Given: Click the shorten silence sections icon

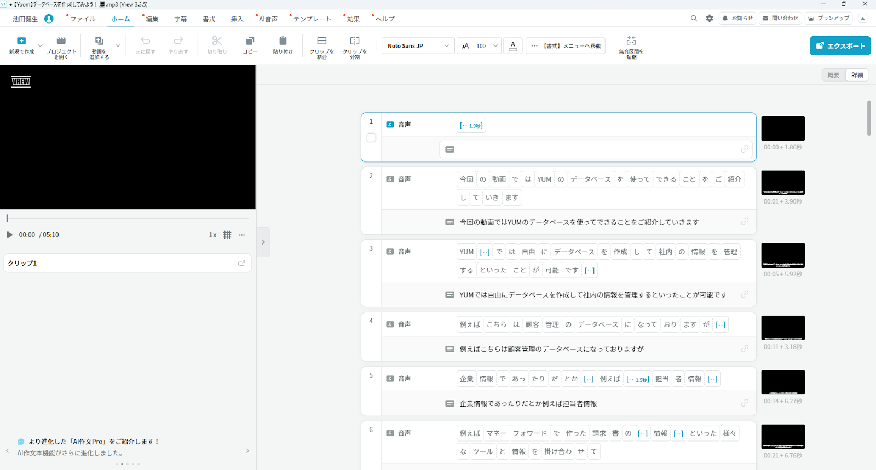Looking at the screenshot, I should coord(631,41).
